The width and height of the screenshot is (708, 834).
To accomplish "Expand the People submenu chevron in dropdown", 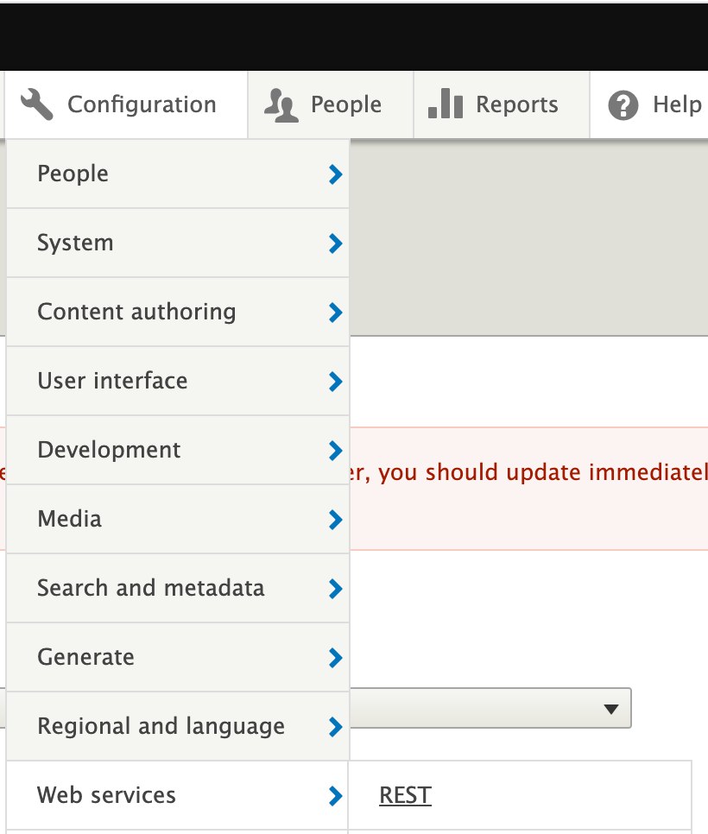I will 336,174.
